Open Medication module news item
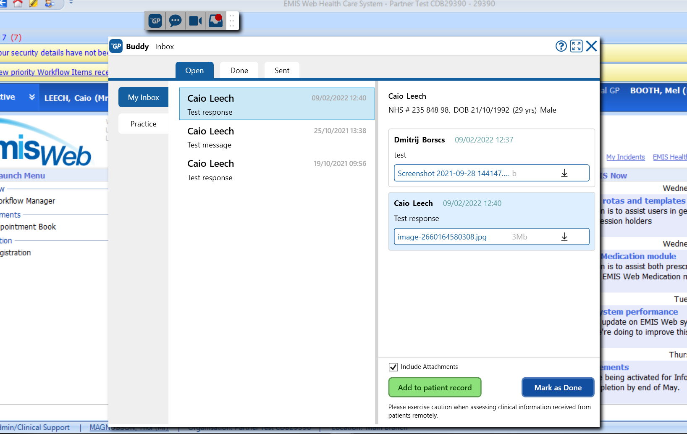Screen dimensions: 687x434 tap(638, 256)
